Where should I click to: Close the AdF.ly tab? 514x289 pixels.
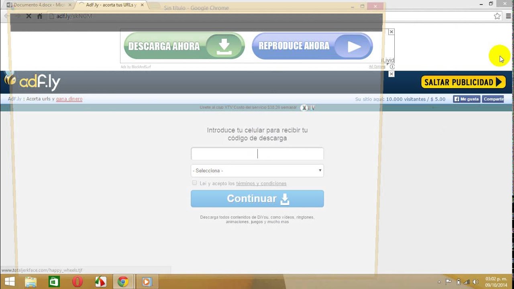[142, 5]
